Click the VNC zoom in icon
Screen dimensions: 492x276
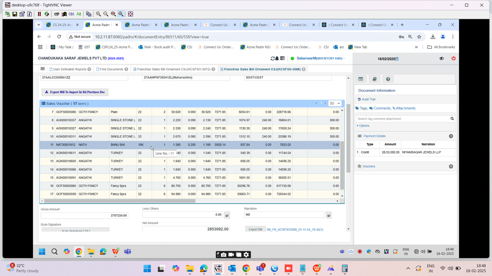[x=98, y=14]
